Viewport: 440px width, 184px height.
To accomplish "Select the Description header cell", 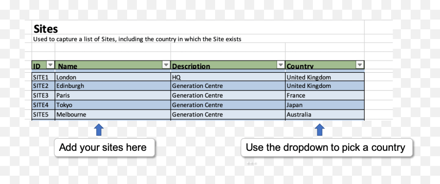I will [x=228, y=65].
